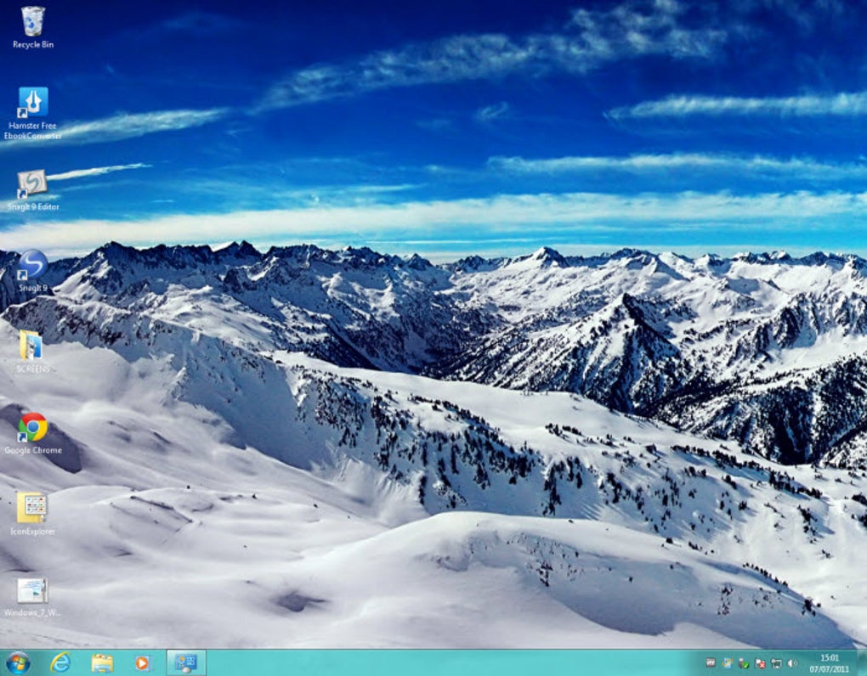
Task: Open Windows Explorer folder on taskbar
Action: coord(102,662)
